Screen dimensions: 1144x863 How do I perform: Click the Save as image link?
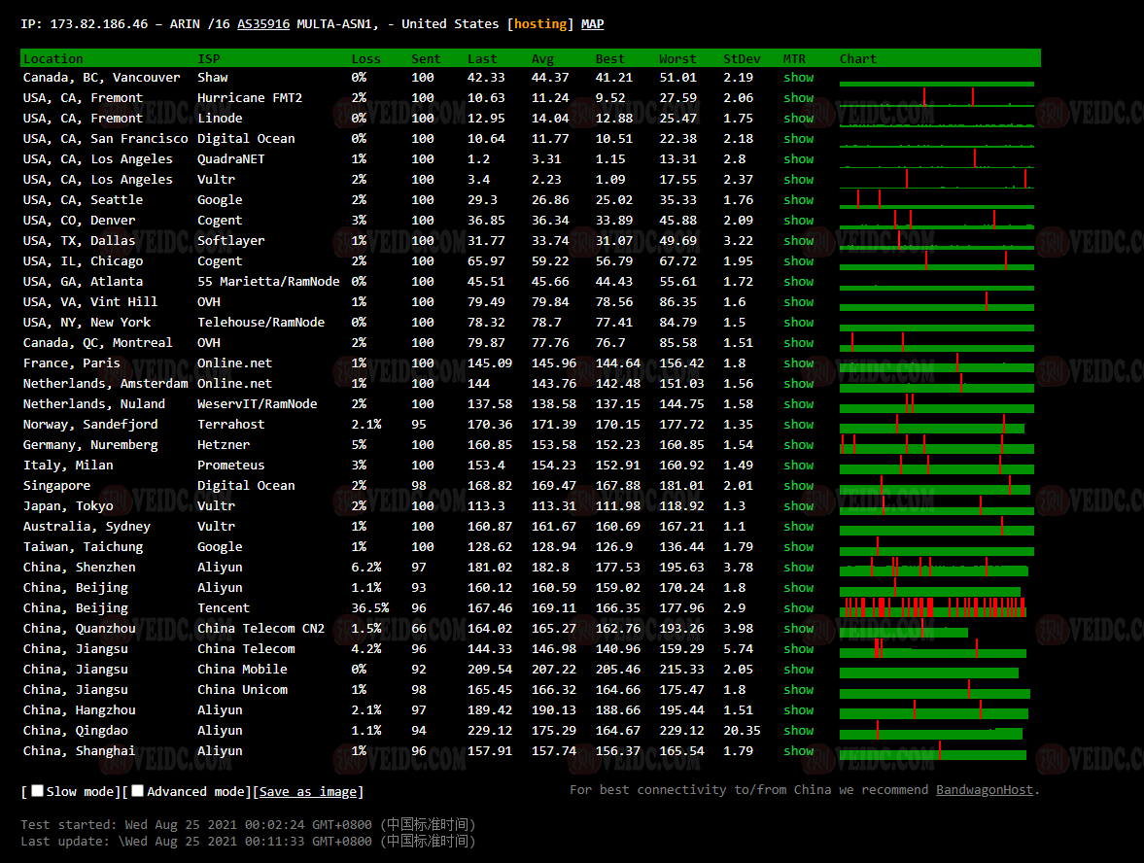pos(309,792)
